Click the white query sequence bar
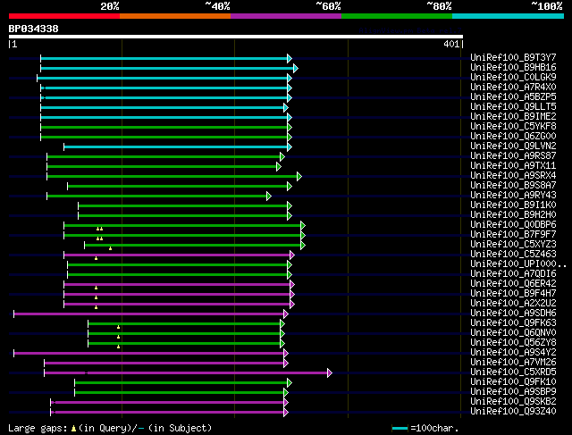Screen dimensions: 572x435 pyautogui.click(x=236, y=37)
